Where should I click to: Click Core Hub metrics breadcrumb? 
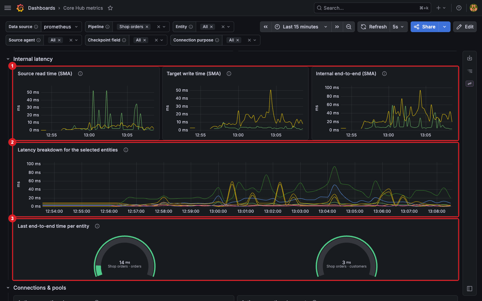pyautogui.click(x=83, y=8)
